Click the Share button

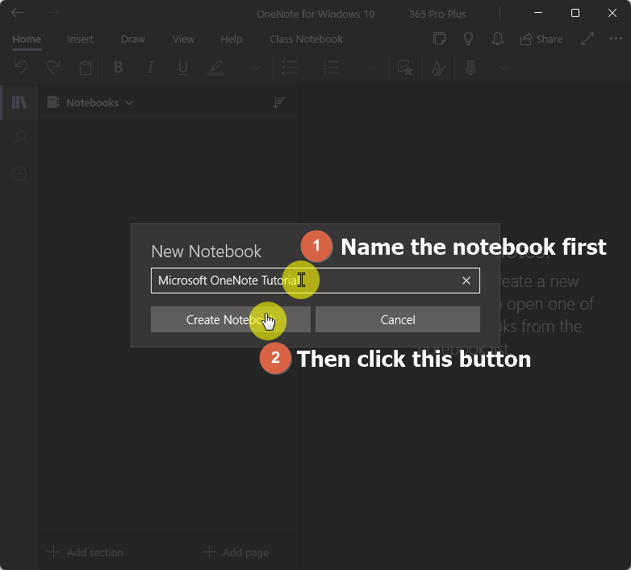click(x=541, y=39)
